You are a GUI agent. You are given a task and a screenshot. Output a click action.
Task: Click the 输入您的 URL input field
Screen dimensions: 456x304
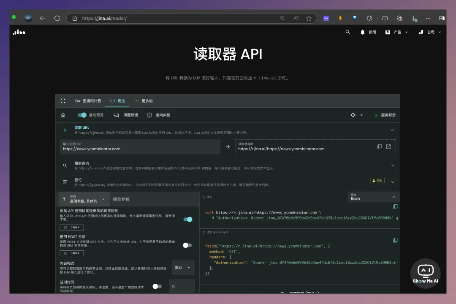pos(140,147)
